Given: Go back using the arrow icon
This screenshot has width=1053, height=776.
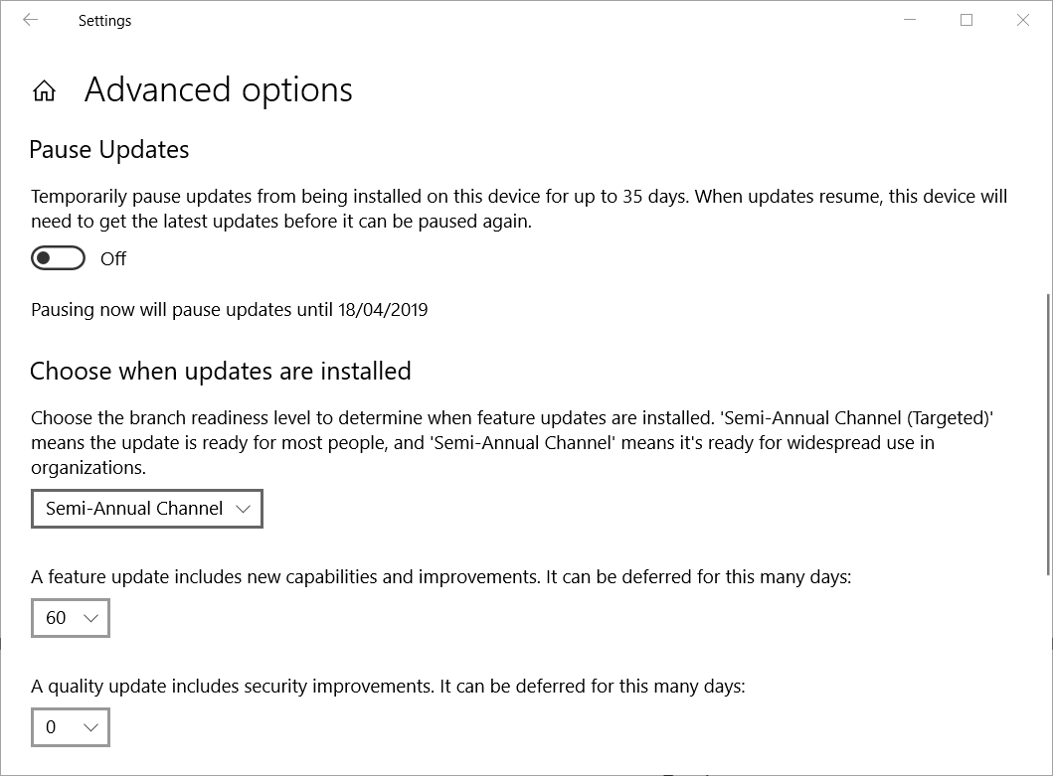Looking at the screenshot, I should [x=30, y=20].
